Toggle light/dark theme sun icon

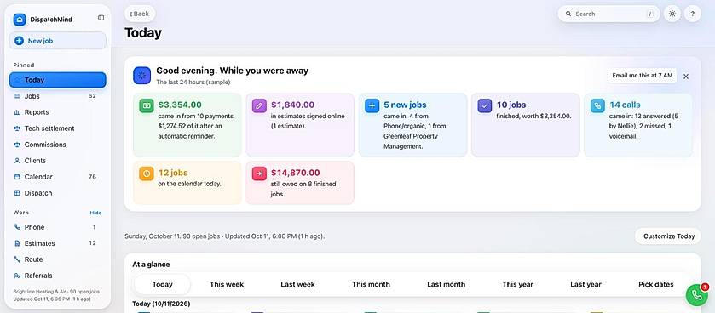(672, 14)
